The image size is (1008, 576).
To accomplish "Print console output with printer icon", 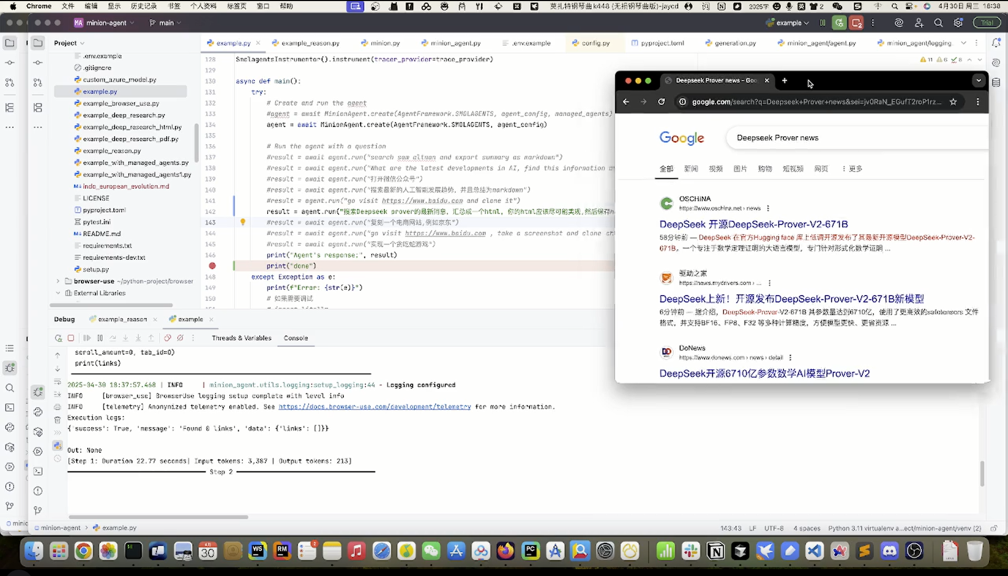I will (x=57, y=407).
